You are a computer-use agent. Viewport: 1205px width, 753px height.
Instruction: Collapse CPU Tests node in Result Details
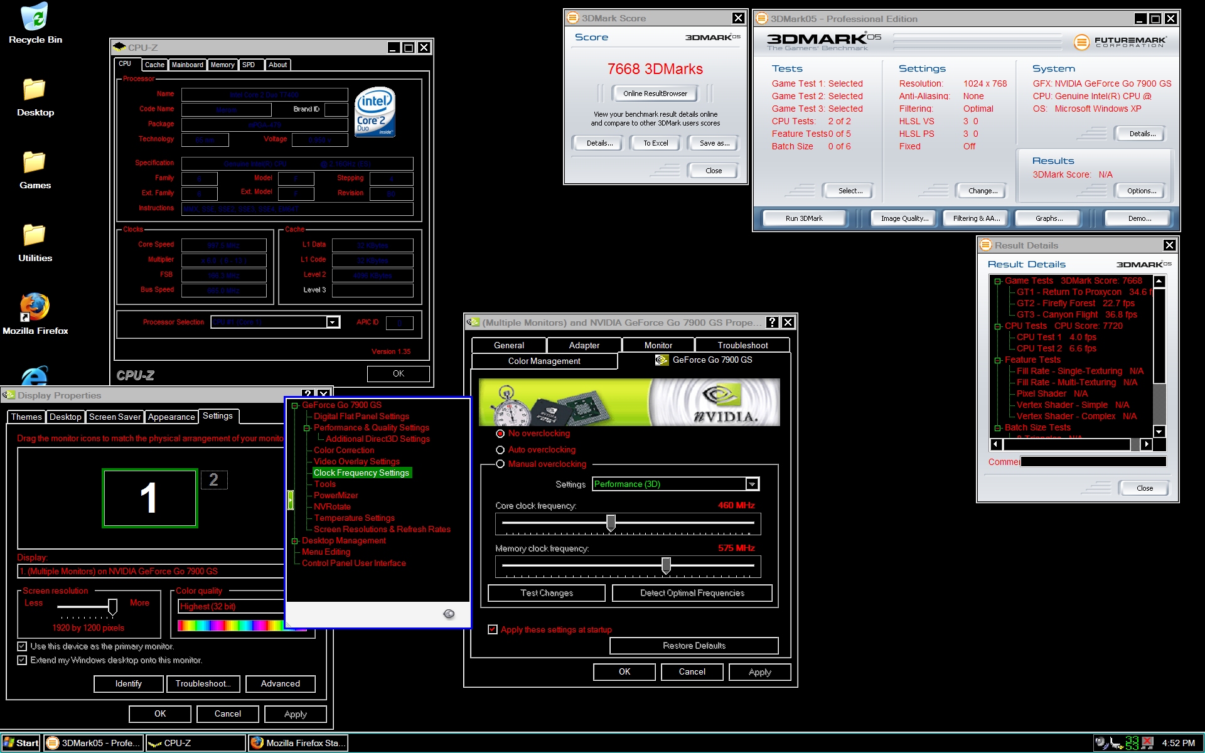click(997, 326)
